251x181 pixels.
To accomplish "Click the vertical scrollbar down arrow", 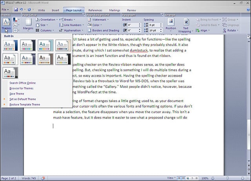I will pyautogui.click(x=249, y=161).
